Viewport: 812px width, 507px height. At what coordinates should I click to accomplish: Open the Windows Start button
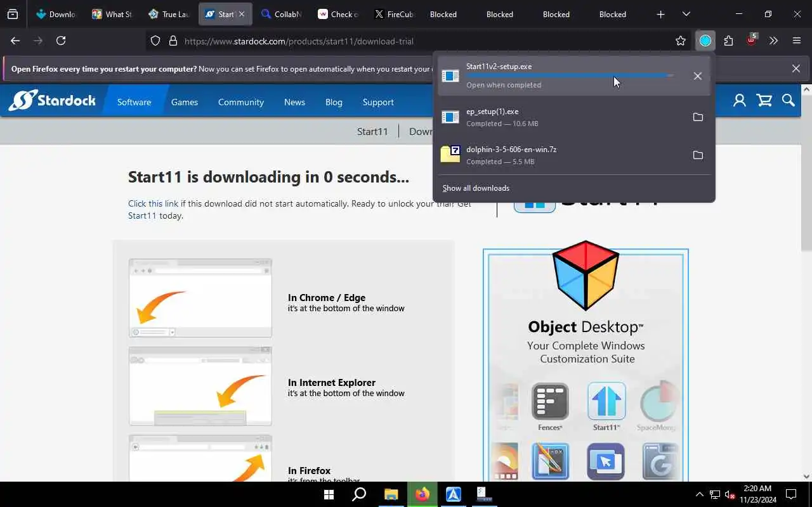(x=329, y=494)
